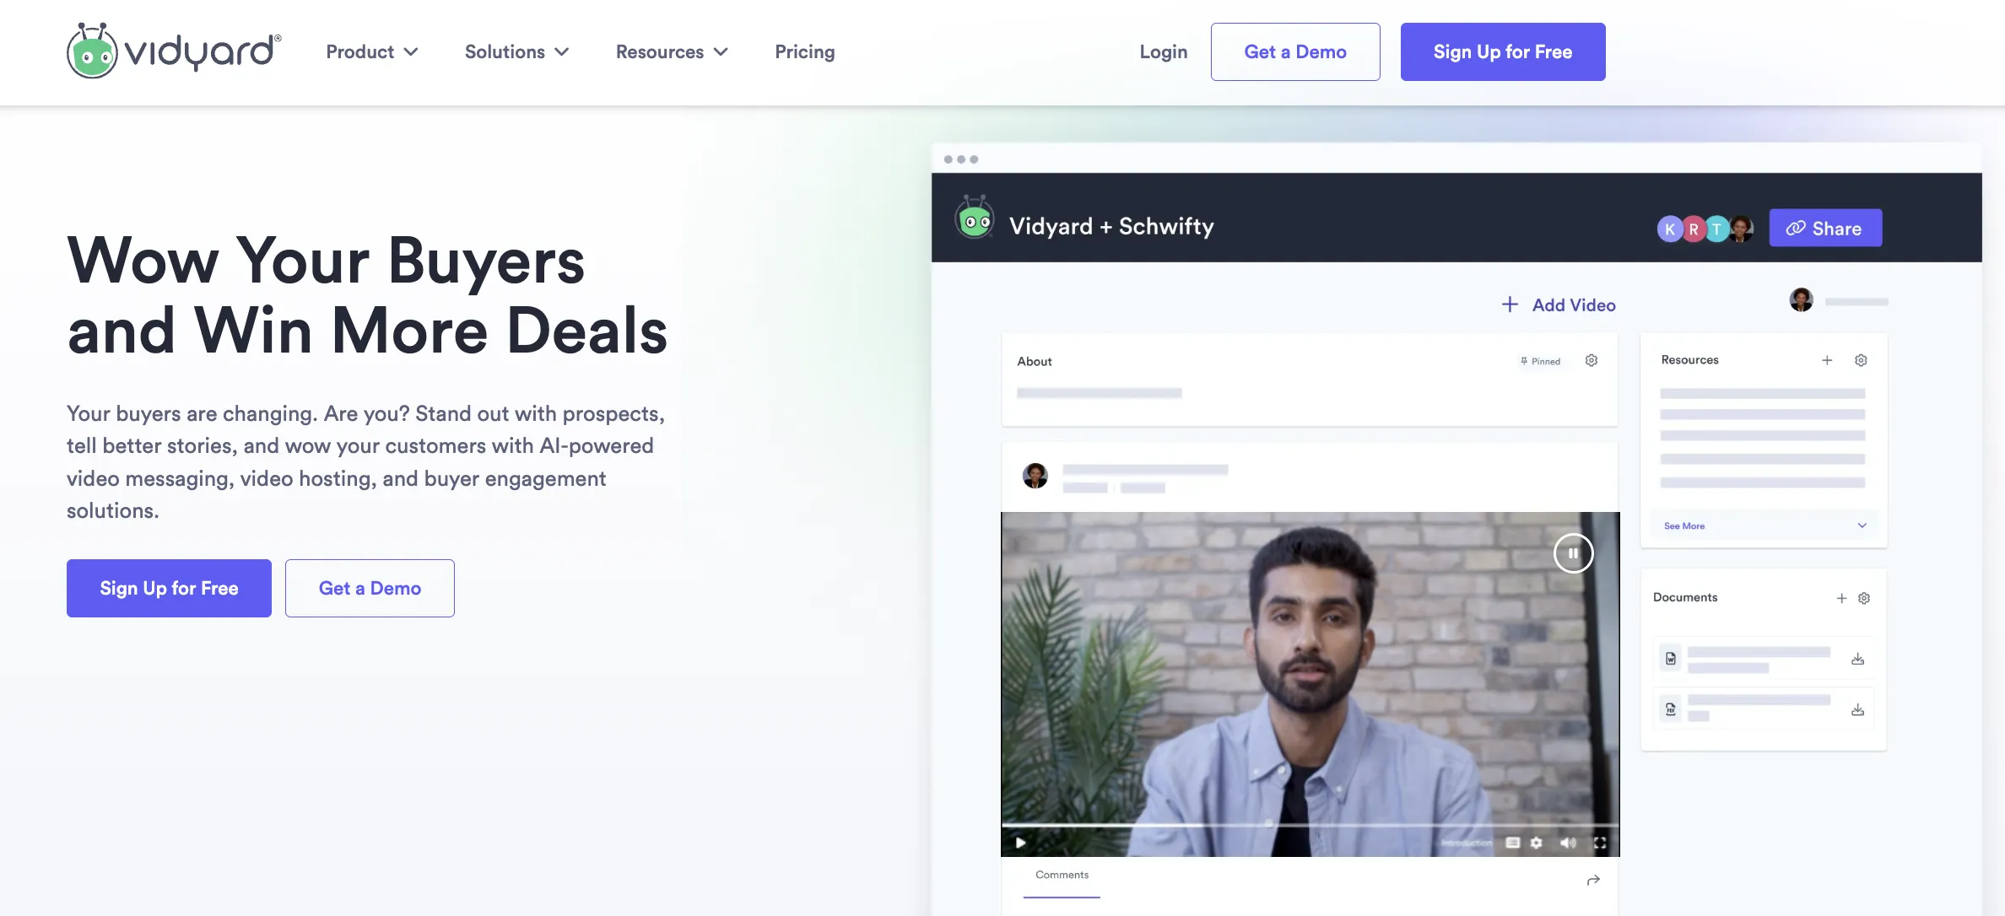The image size is (2005, 916).
Task: Open the Pricing page
Action: 804,51
